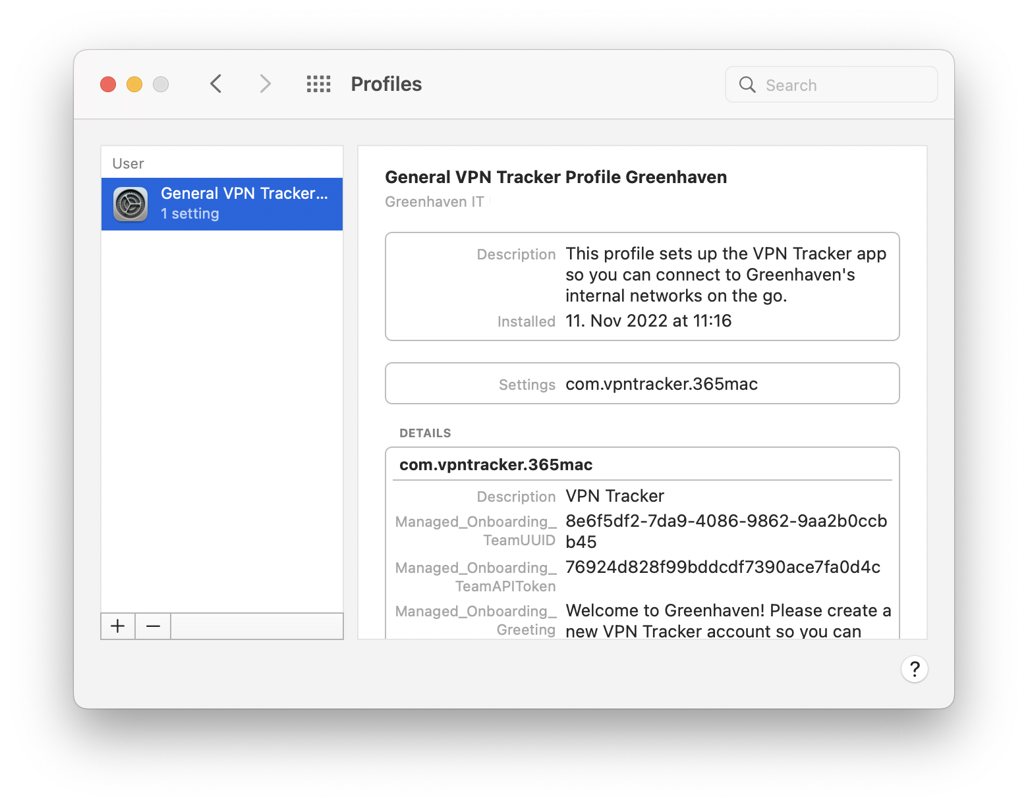Click the TeamAPIToken value 76924d828f99
The width and height of the screenshot is (1028, 806).
tap(723, 567)
